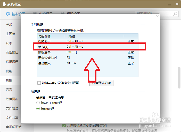The height and width of the screenshot is (132, 181).
Task: Click the QQ penguin logo in title bar
Action: pyautogui.click(x=4, y=4)
